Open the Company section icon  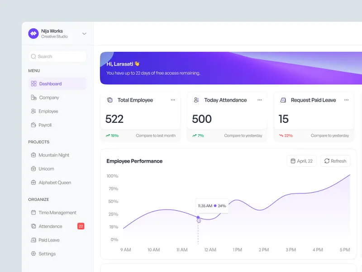34,97
